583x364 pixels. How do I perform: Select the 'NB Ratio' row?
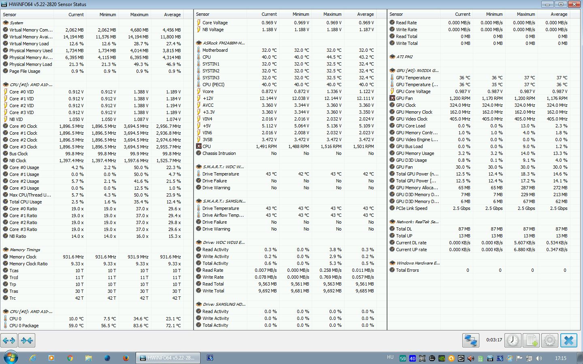point(97,236)
